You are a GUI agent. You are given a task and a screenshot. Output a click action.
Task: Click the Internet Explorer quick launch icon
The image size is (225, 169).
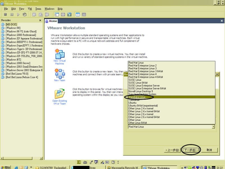[x=16, y=168]
